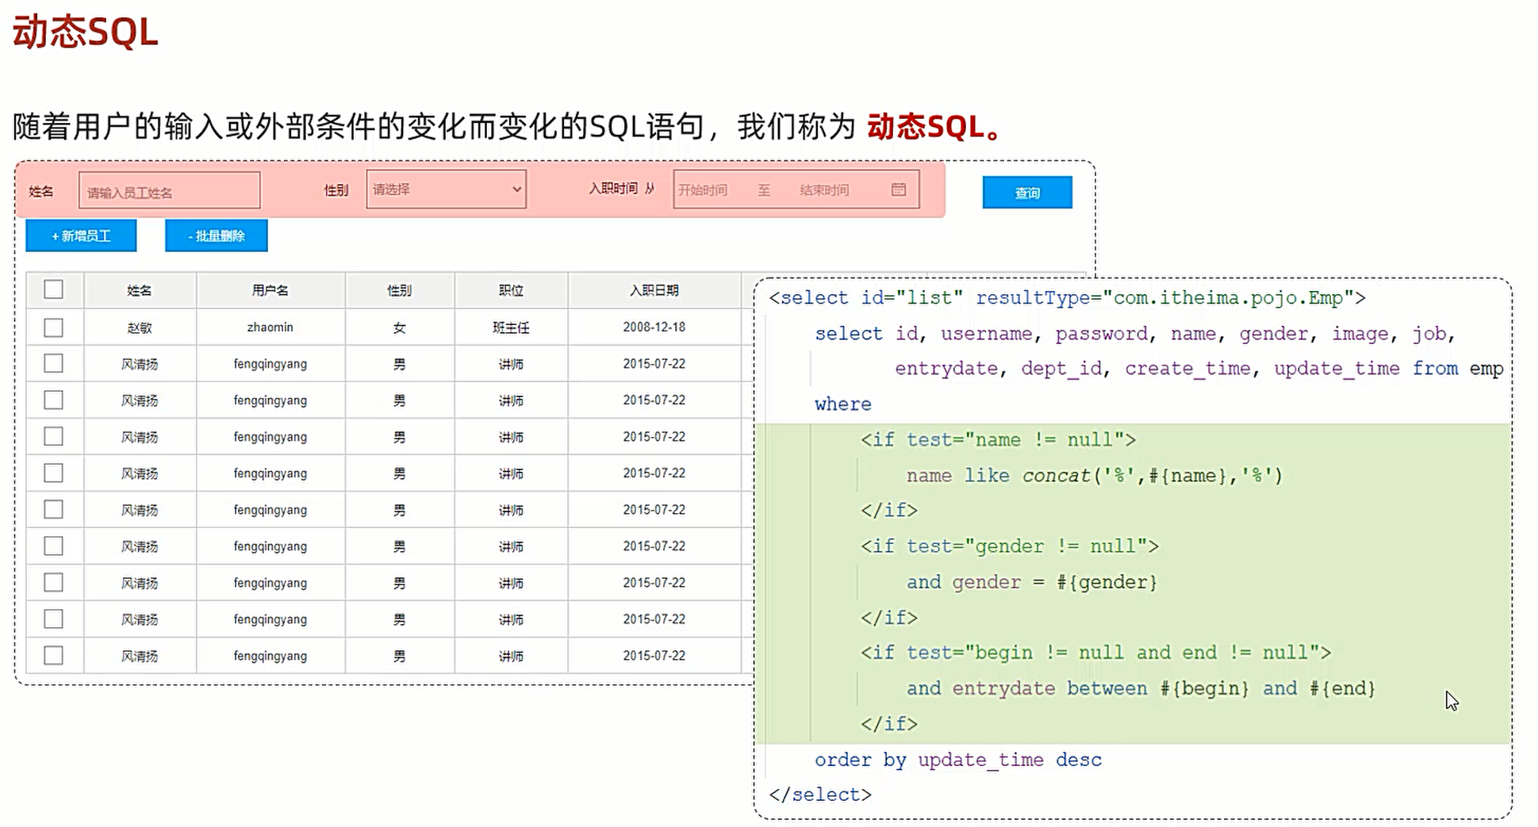Screen dimensions: 1538x827
Task: Open the 性别 dropdown showing 请选择
Action: click(x=446, y=190)
